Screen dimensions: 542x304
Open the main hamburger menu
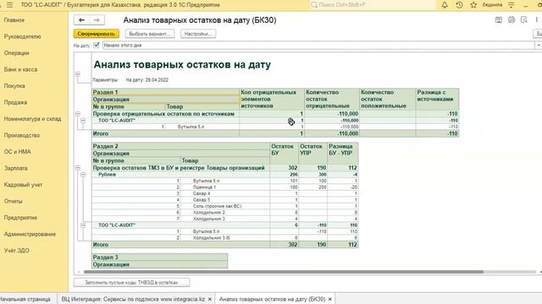9,5
